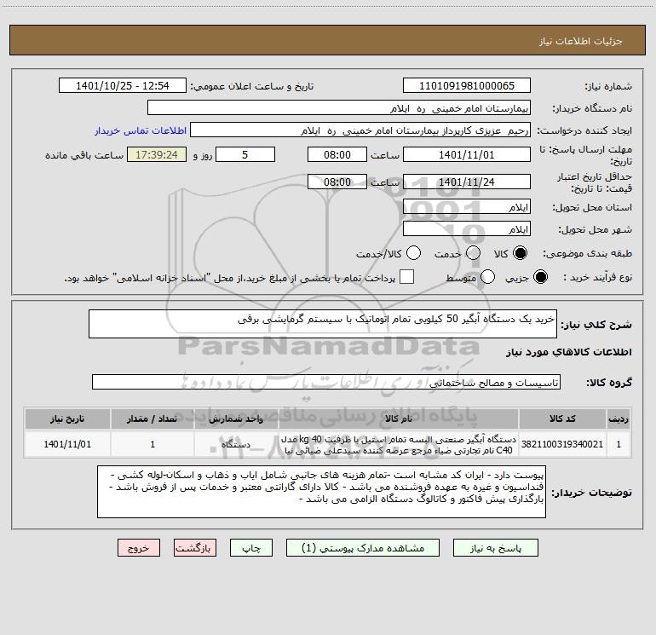
Task: Click the بازگشت back button
Action: click(x=195, y=548)
